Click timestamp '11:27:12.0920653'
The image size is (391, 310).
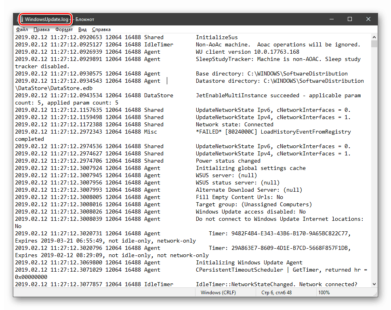76,38
